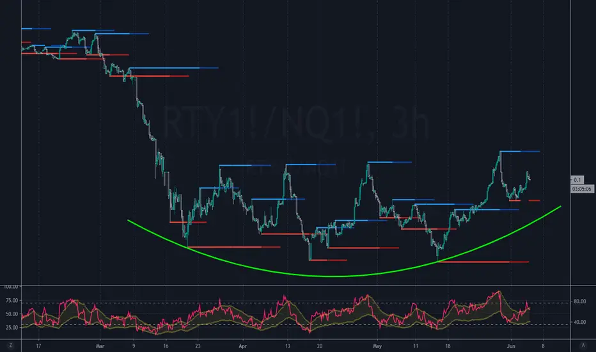This screenshot has height=352, width=596.
Task: Click the '13' date label on time axis
Action: [287, 346]
